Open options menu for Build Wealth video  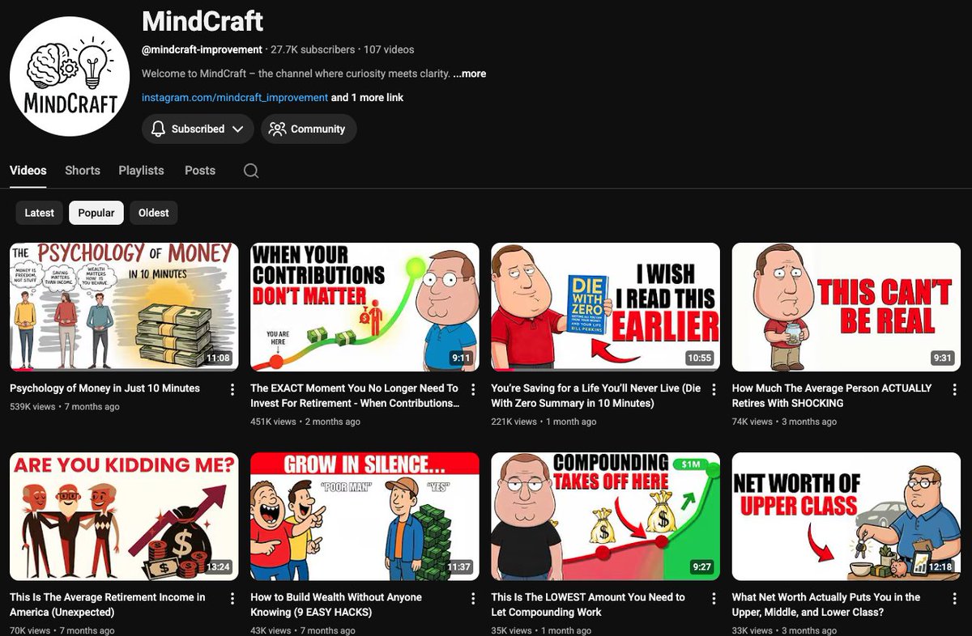[x=473, y=599]
